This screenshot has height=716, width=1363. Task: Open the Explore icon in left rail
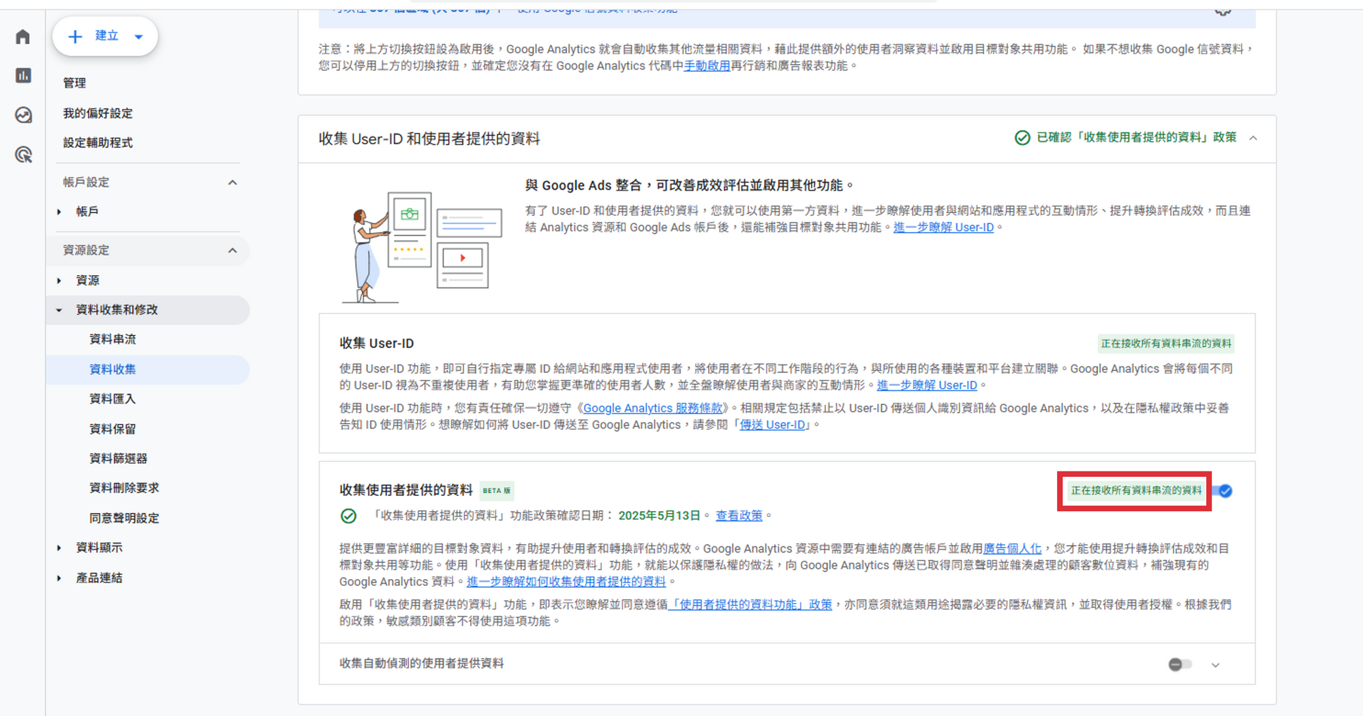click(x=23, y=115)
